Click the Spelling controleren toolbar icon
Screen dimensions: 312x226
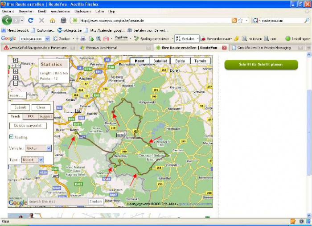click(136, 39)
